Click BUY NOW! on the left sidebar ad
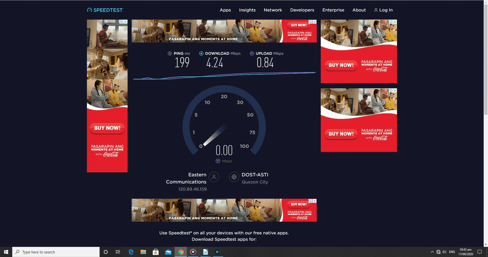This screenshot has width=488, height=257. (x=107, y=128)
